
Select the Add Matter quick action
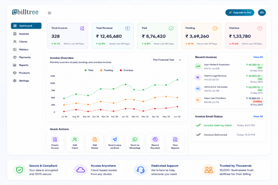95,143
